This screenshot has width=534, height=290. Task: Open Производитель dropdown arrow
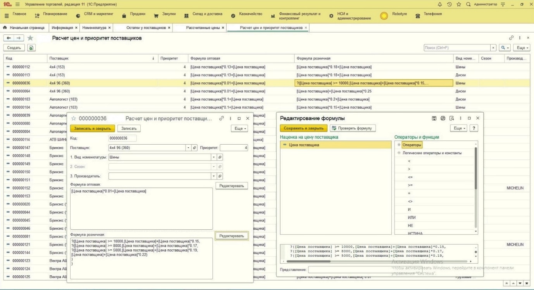[x=214, y=176]
